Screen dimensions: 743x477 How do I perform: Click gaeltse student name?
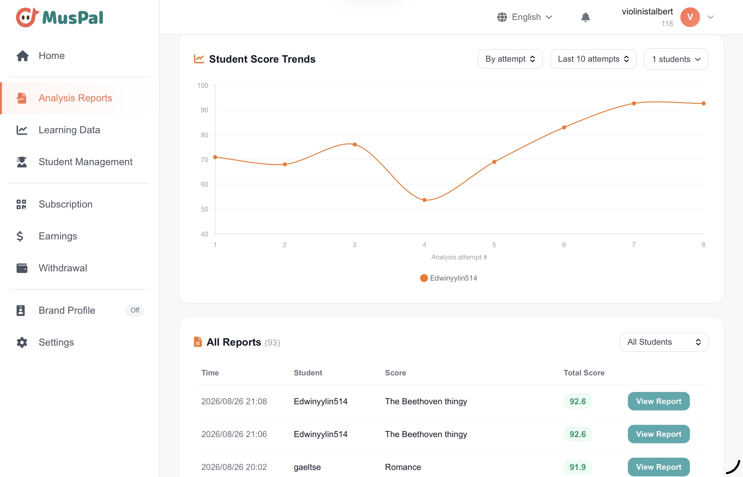(x=307, y=467)
